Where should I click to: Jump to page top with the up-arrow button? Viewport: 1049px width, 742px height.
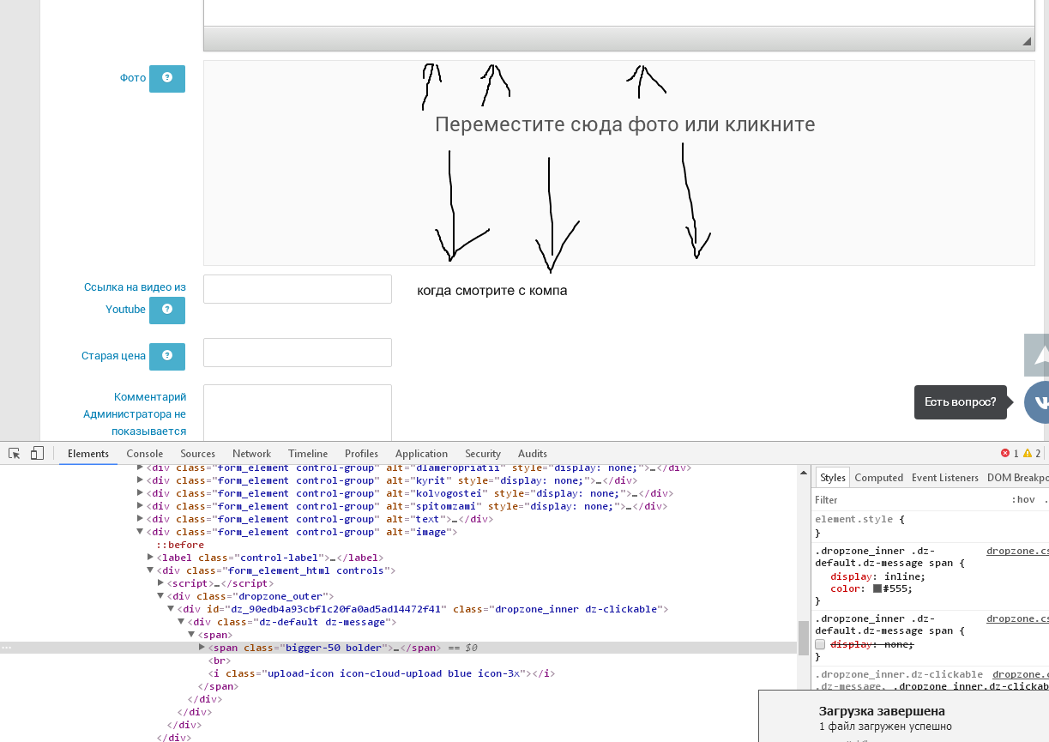(x=1038, y=355)
